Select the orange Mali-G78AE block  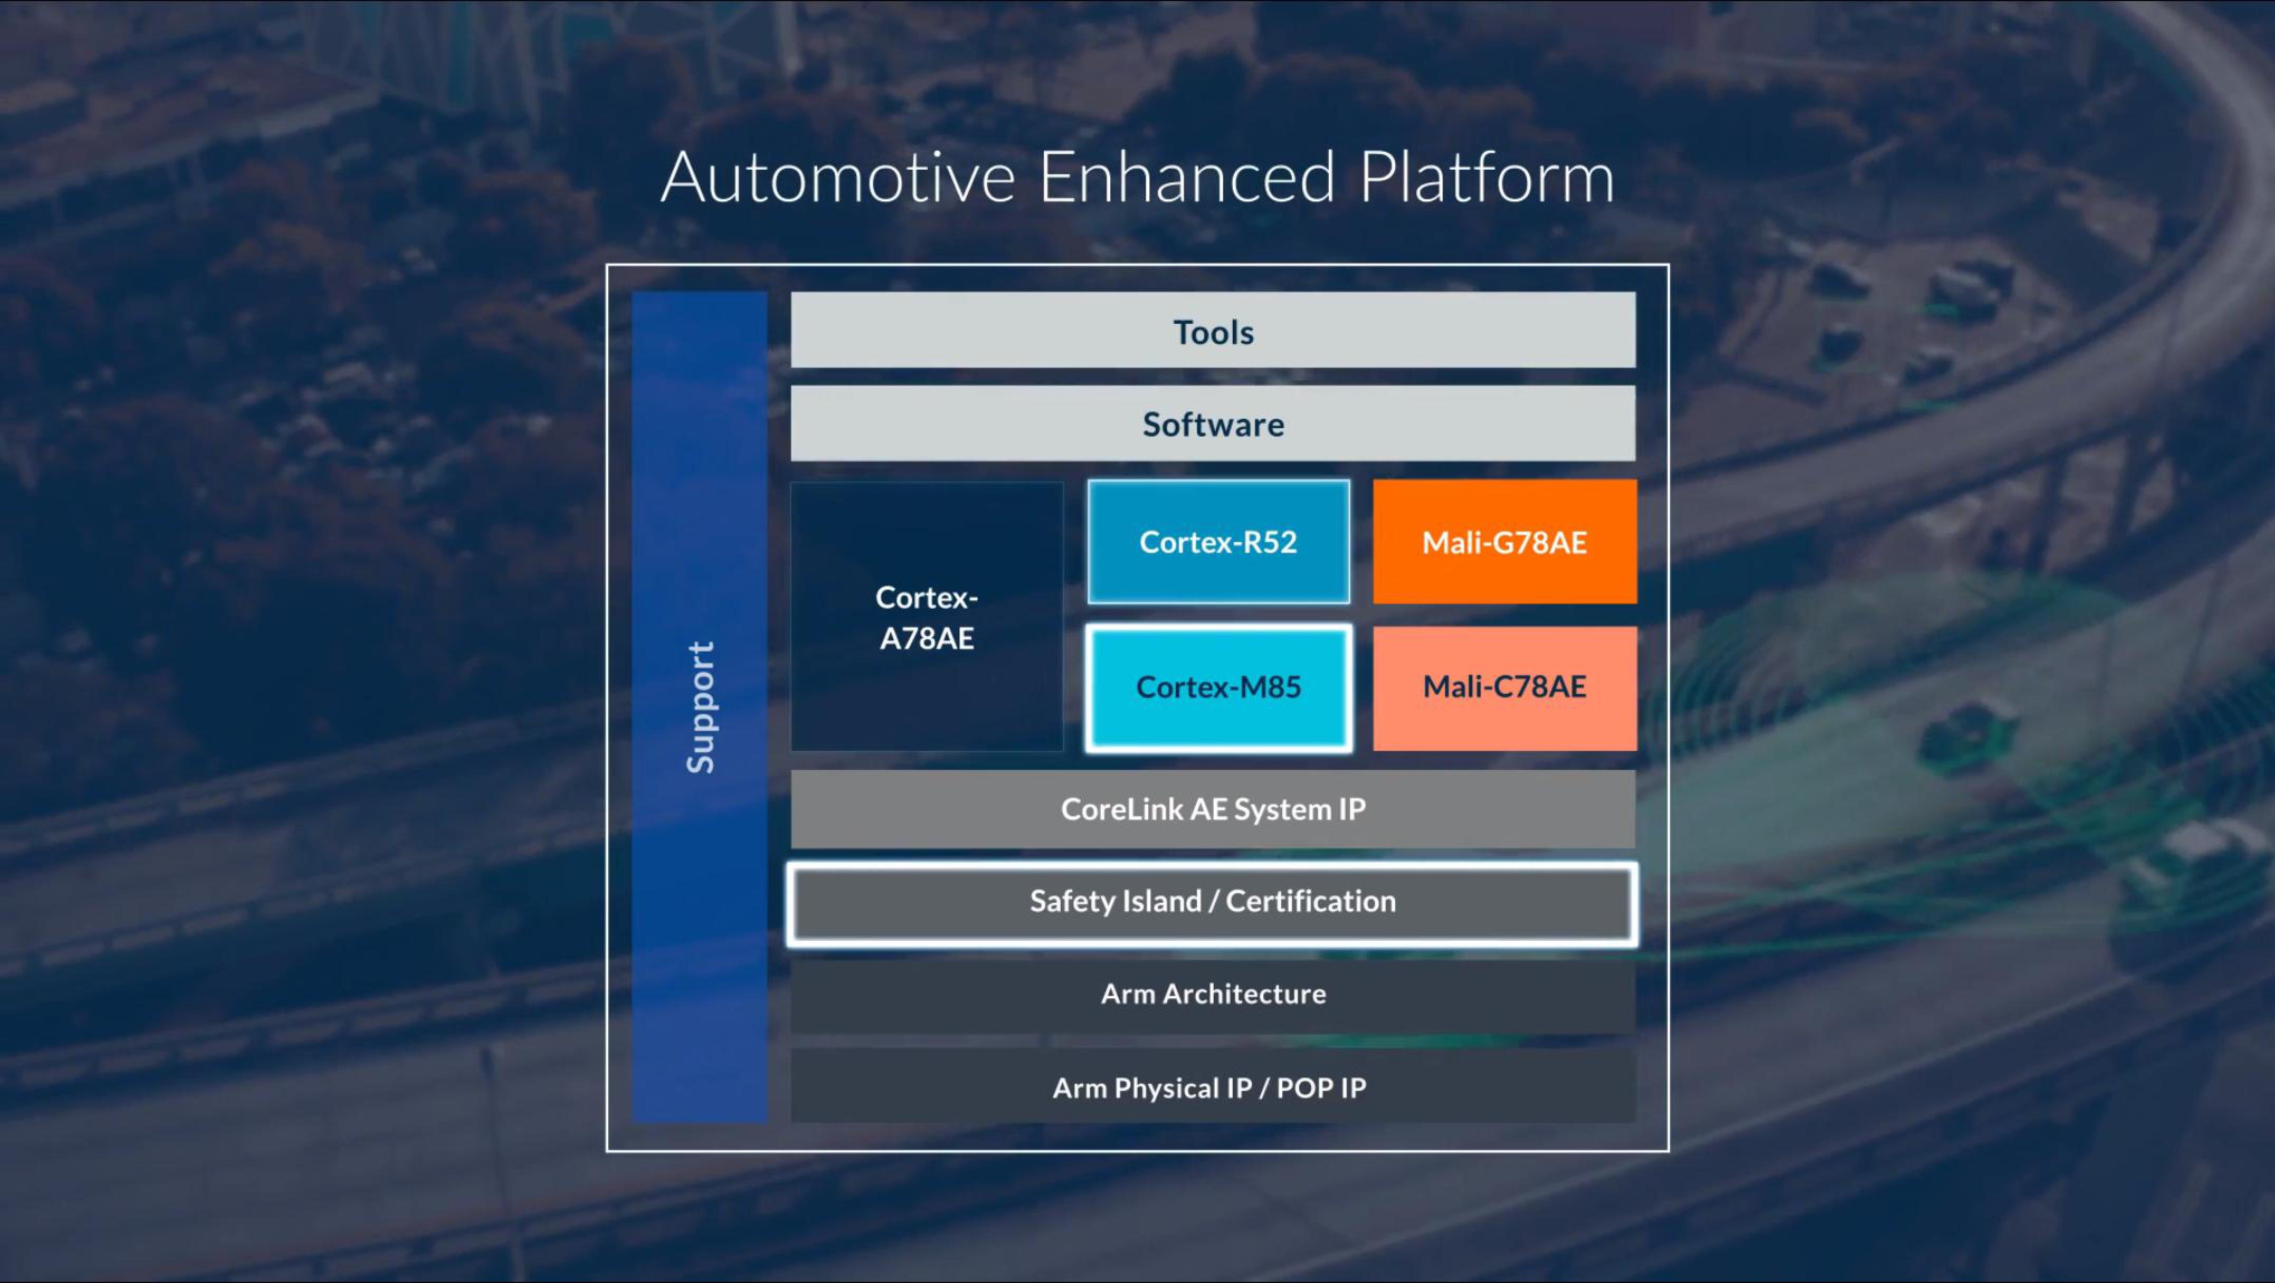click(x=1504, y=541)
